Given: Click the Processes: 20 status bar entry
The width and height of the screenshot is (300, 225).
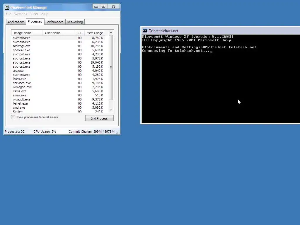Looking at the screenshot, I should coord(15,132).
